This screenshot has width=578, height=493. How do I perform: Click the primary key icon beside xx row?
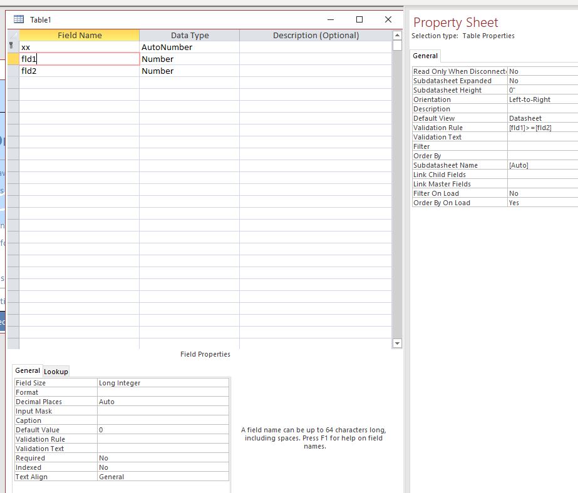tap(11, 46)
